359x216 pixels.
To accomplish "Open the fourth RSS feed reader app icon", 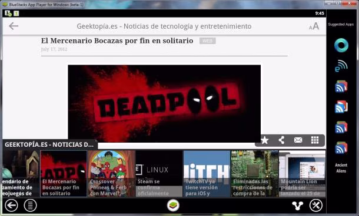I will 341,148.
